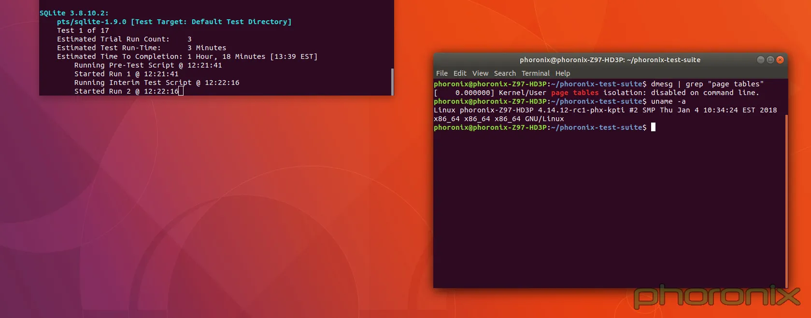
Task: Click 'Estimated Time To Completion' line
Action: [187, 56]
